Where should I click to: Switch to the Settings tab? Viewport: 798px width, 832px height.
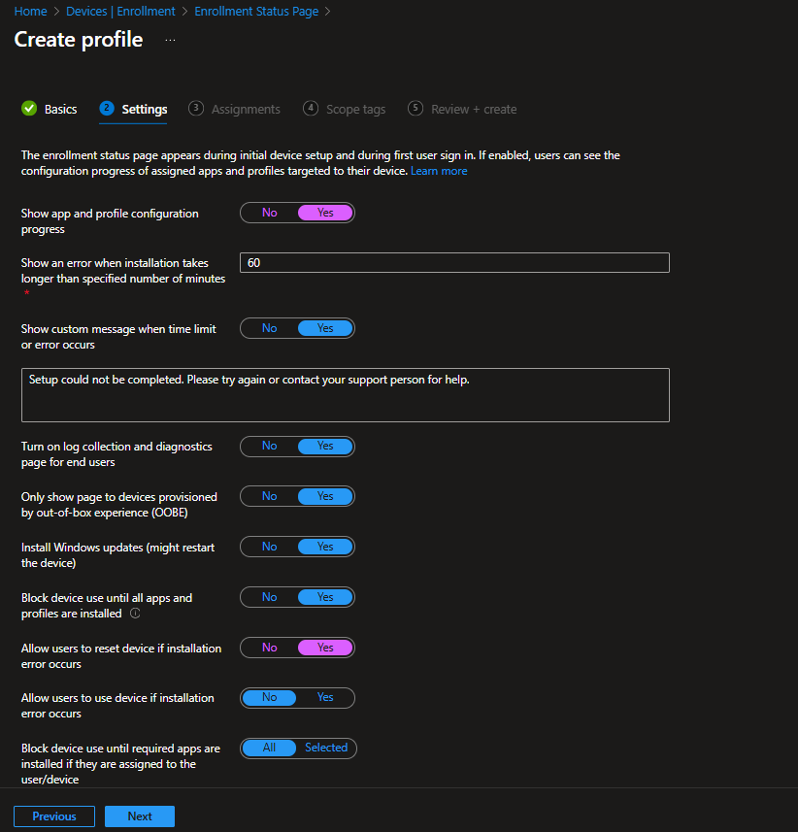coord(144,110)
